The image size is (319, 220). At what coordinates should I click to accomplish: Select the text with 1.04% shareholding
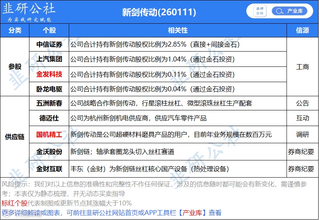point(152,59)
